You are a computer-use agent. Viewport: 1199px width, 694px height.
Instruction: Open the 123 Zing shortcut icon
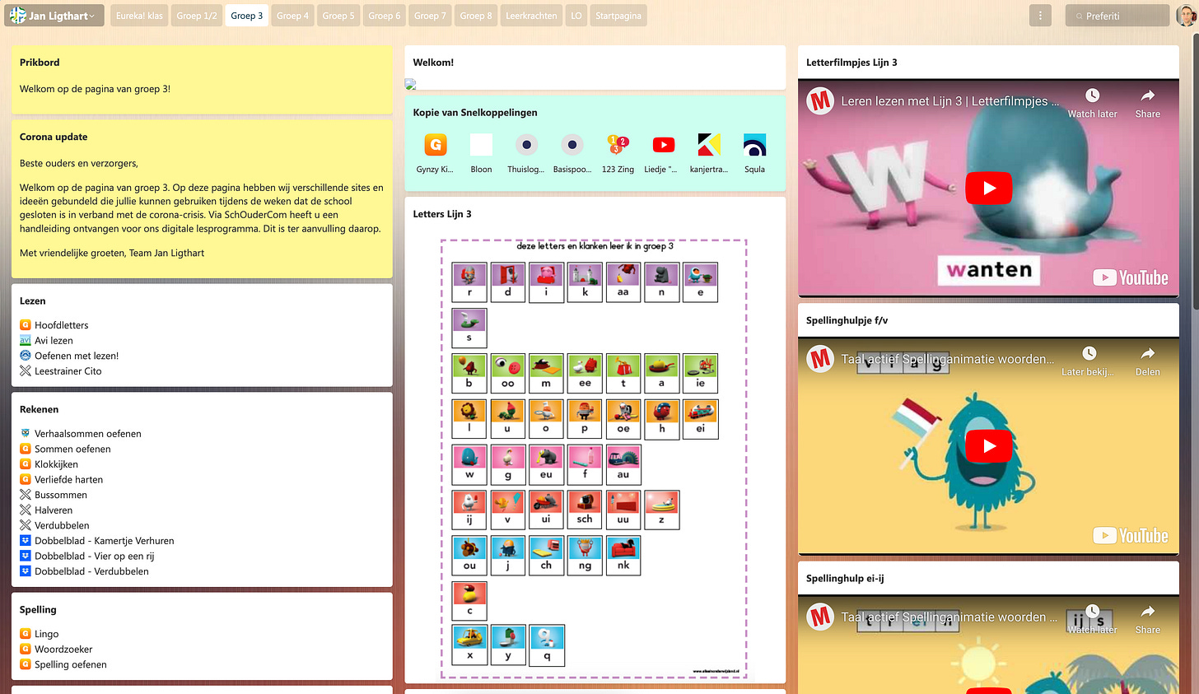click(618, 145)
